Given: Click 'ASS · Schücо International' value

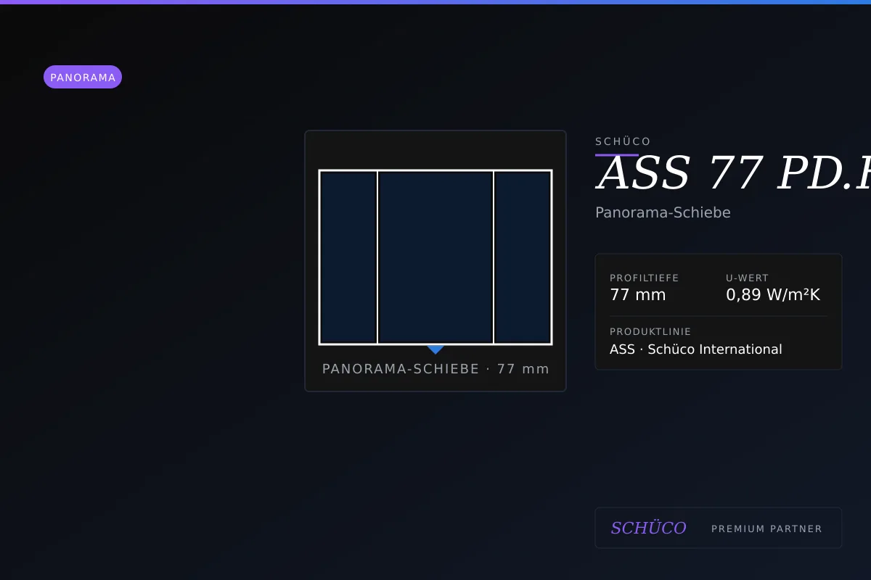Looking at the screenshot, I should (696, 349).
